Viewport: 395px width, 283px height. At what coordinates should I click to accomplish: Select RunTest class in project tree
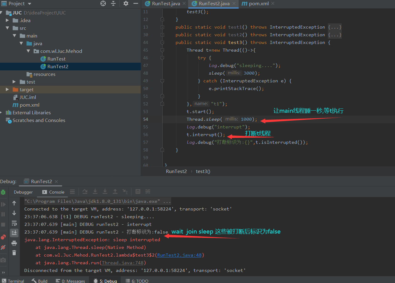(56, 59)
